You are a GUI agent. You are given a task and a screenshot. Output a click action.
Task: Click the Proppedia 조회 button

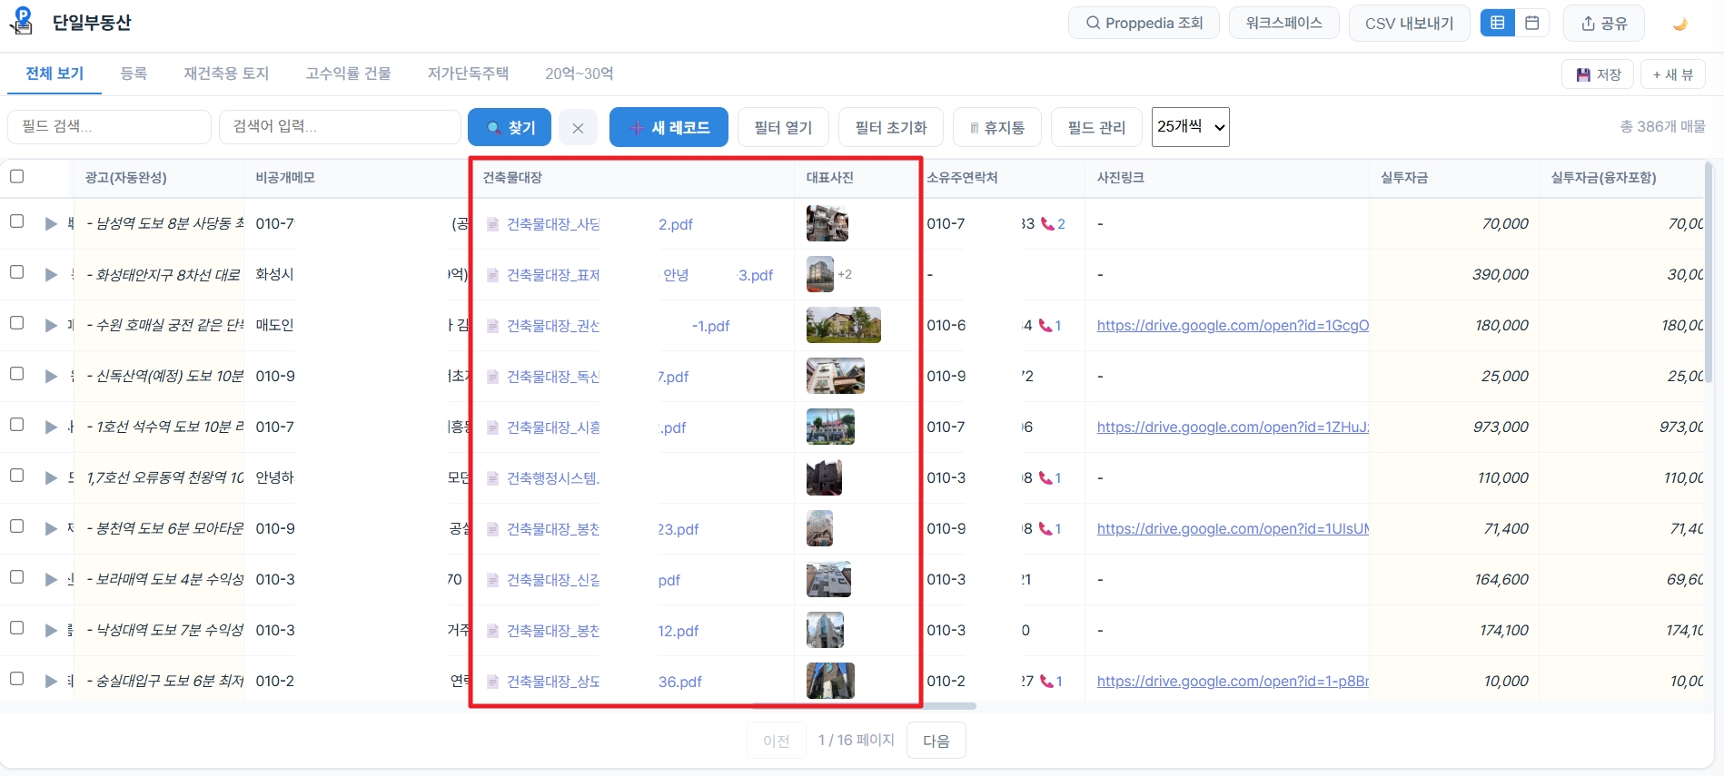click(1144, 23)
